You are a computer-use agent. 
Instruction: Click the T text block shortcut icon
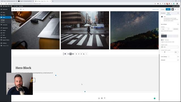105,98
